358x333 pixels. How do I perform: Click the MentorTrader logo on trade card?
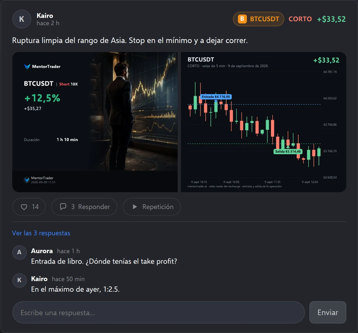pos(42,66)
